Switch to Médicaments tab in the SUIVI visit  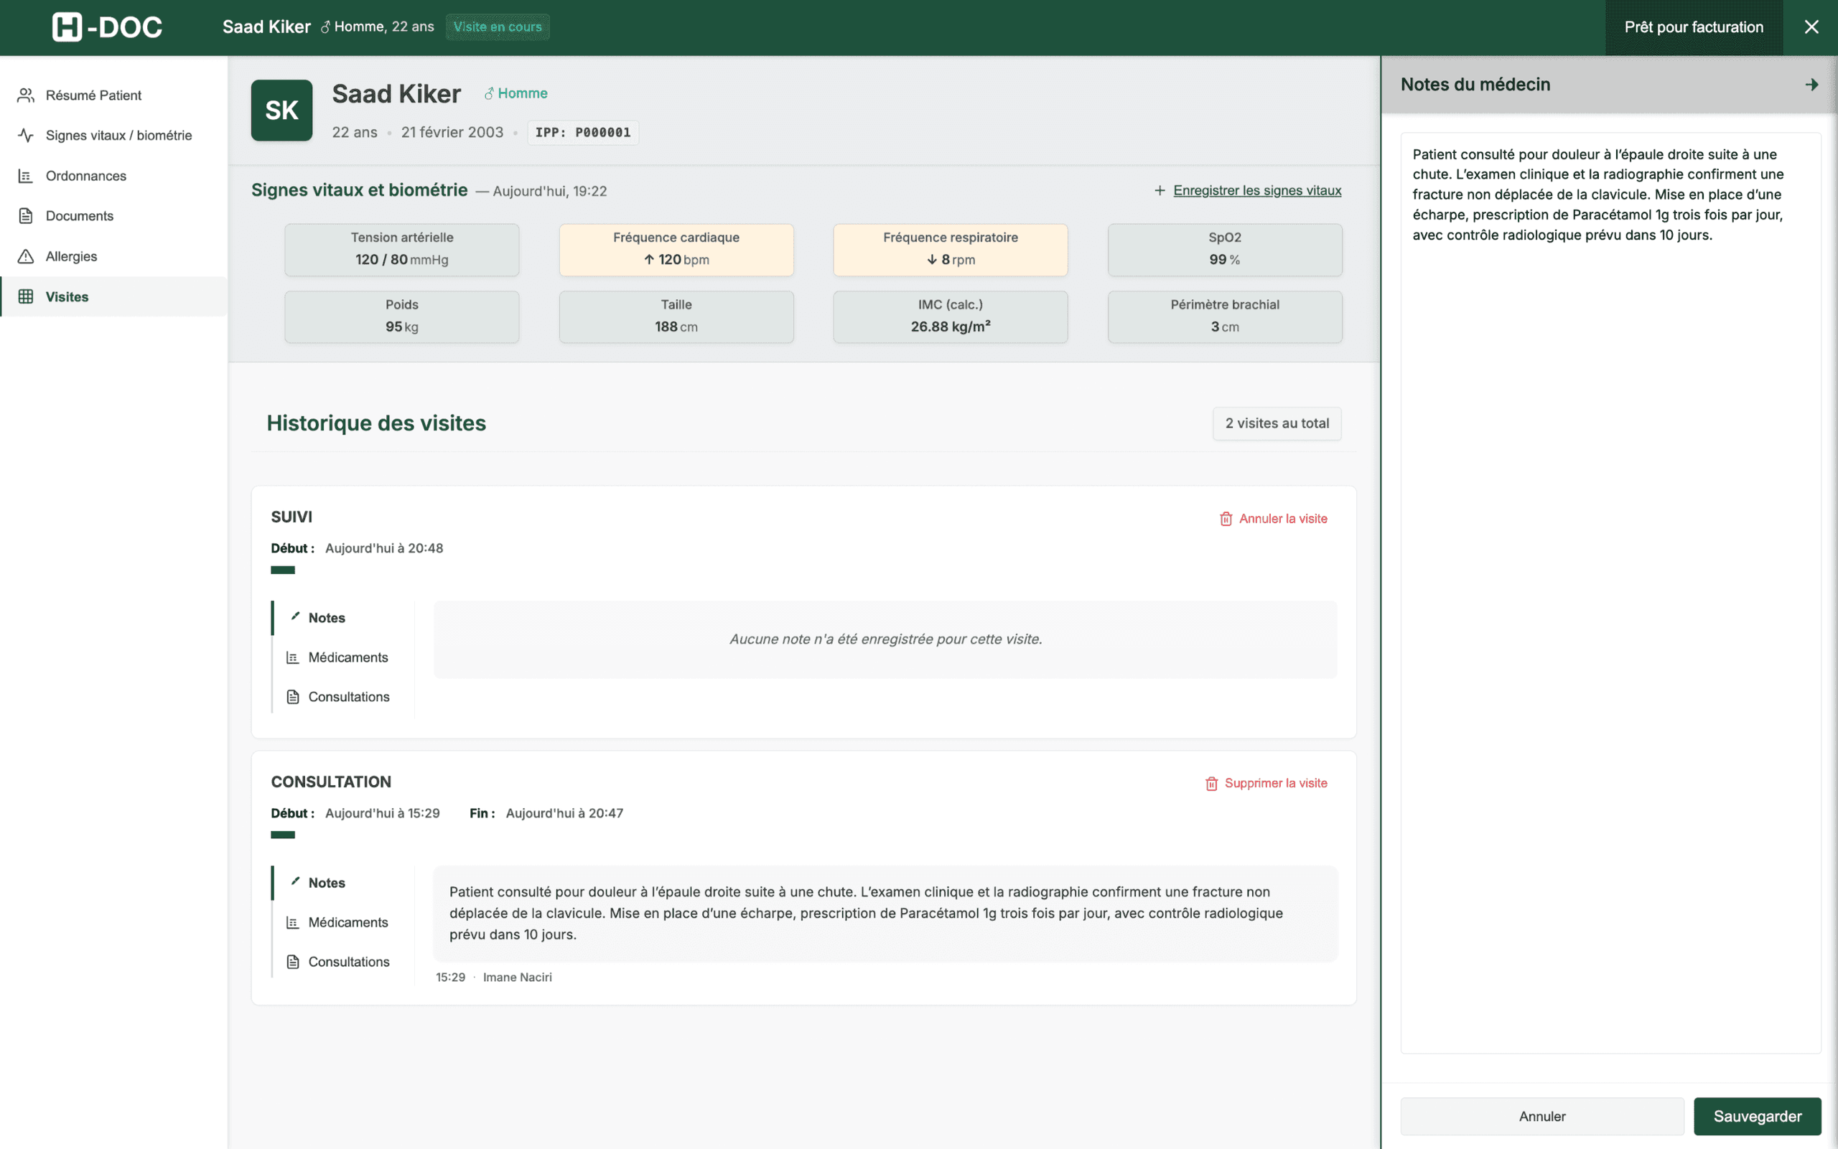(x=348, y=657)
